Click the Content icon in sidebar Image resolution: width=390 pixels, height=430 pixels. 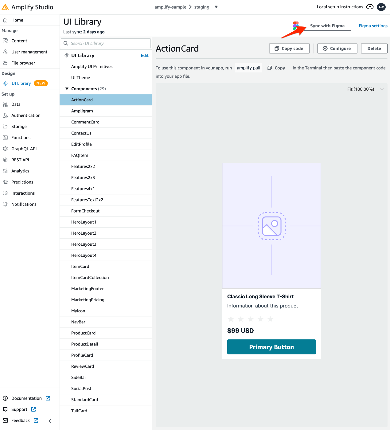tap(5, 41)
